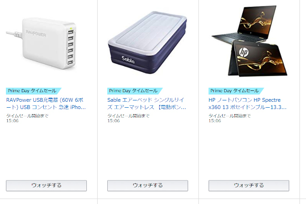Click the countdown timer under RAVPower deal
The height and width of the screenshot is (204, 306).
(x=12, y=121)
